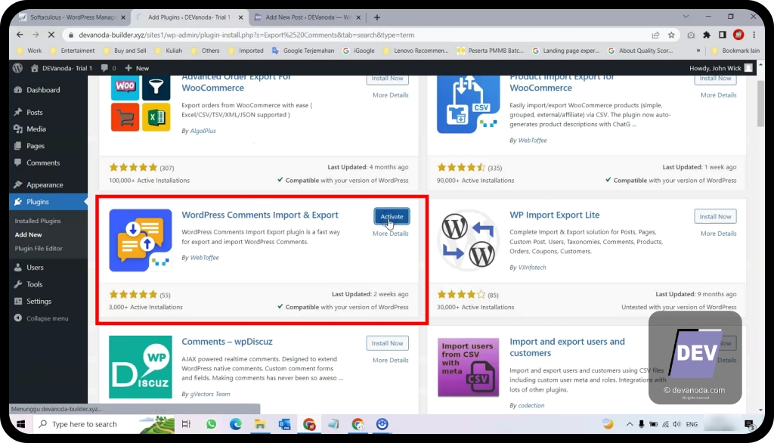Open the Work bookmarks folder
The height and width of the screenshot is (443, 774).
(29, 51)
